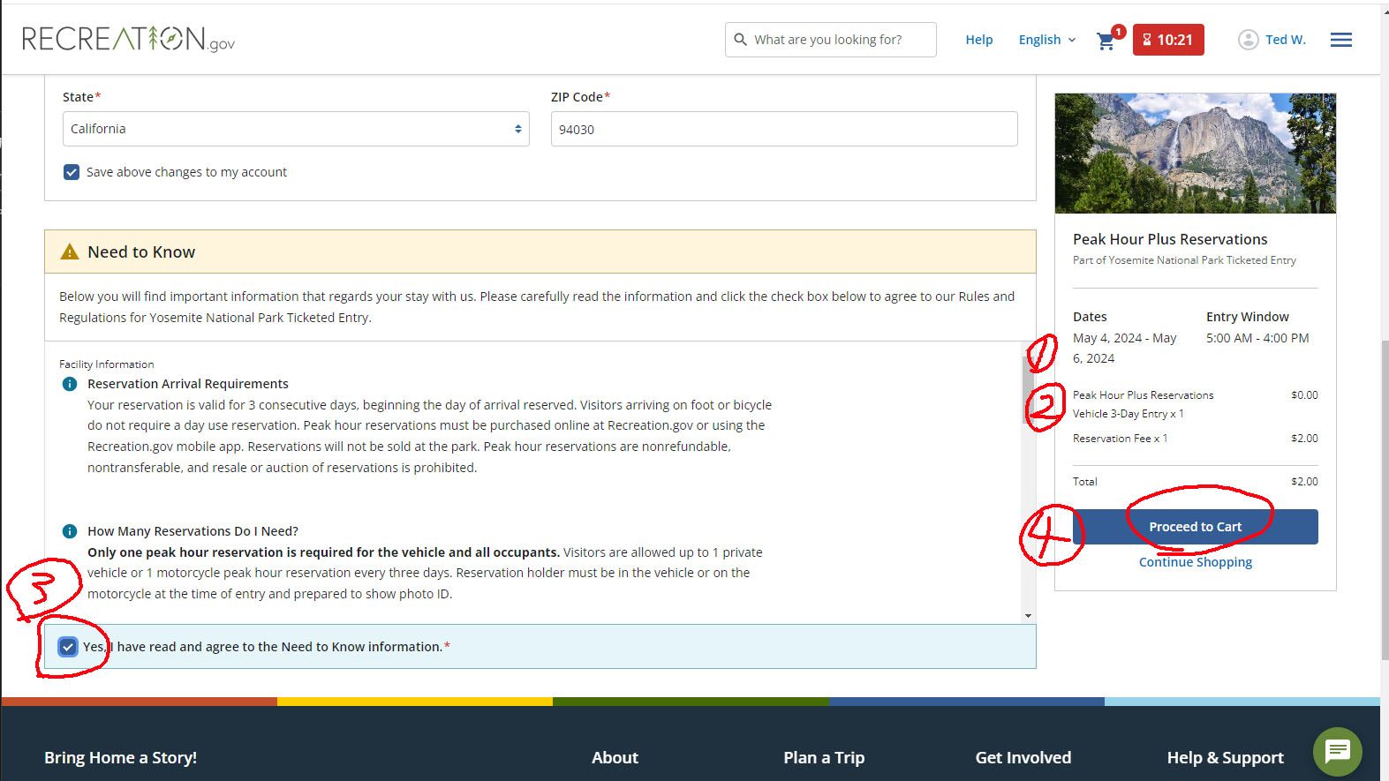The image size is (1389, 781).
Task: Click the Ted W. user avatar icon
Action: pos(1248,40)
